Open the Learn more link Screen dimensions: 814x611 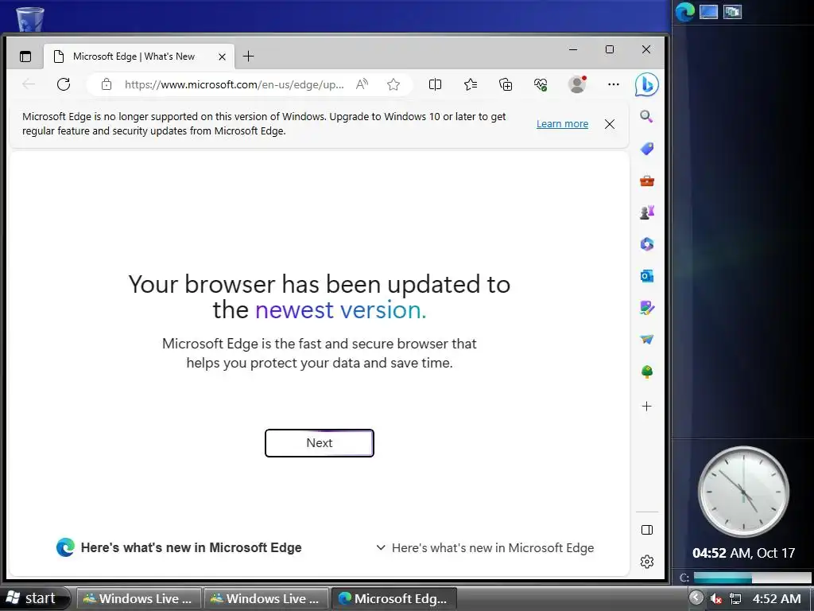pyautogui.click(x=562, y=123)
